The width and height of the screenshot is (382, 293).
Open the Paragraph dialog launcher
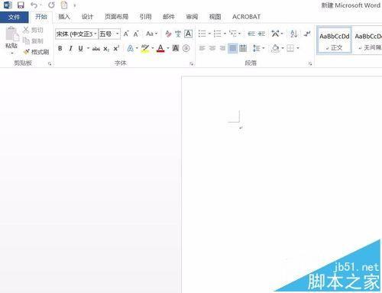coord(310,63)
